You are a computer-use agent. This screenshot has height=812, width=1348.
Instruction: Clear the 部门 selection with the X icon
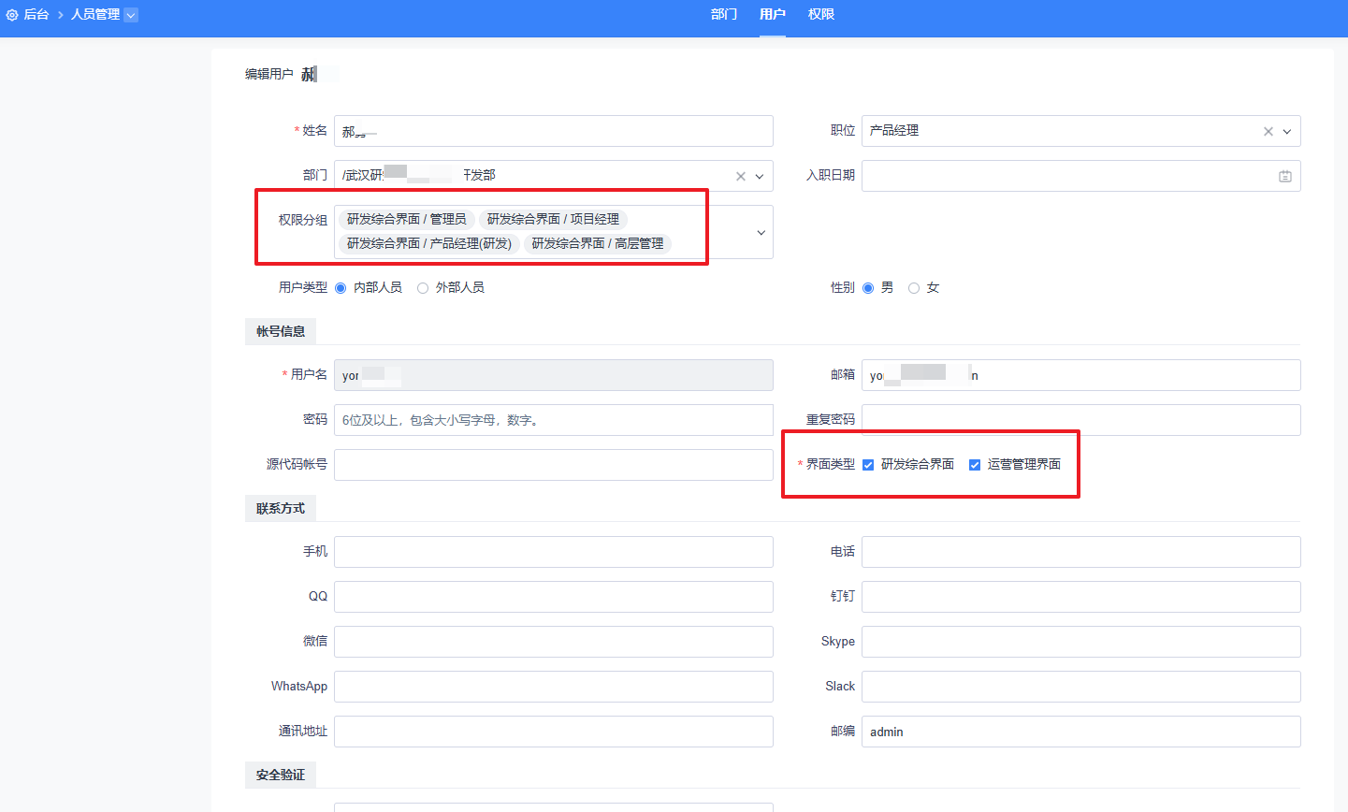[741, 177]
